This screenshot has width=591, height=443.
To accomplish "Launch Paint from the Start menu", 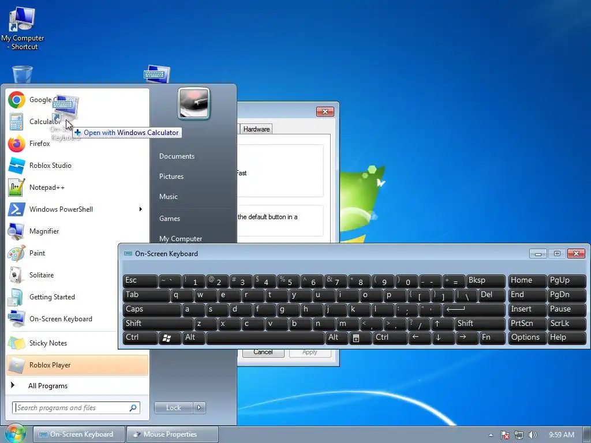I will pos(77,253).
